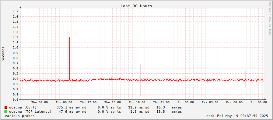
Task: Click the green uca.ma (TCP Latency) legend swatch
Action: point(6,112)
